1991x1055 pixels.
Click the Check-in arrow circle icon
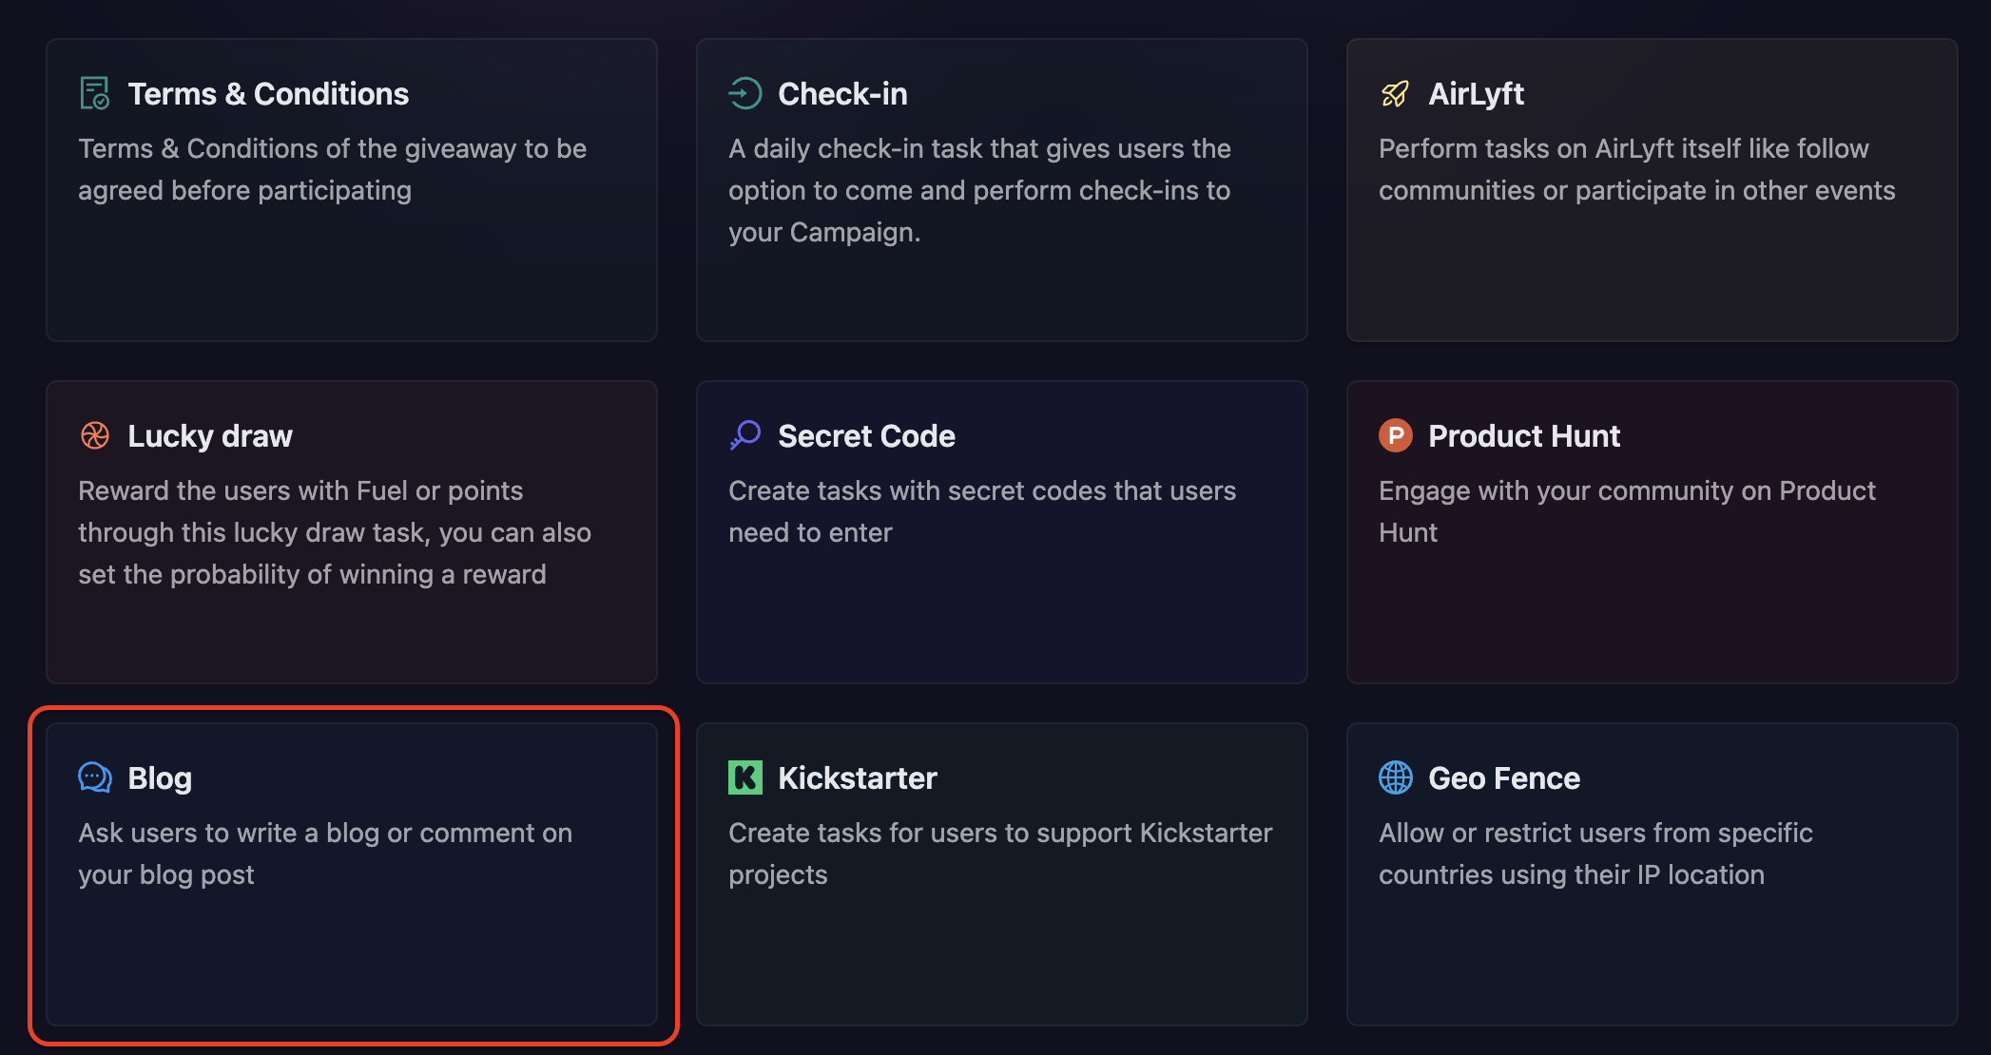pyautogui.click(x=745, y=93)
